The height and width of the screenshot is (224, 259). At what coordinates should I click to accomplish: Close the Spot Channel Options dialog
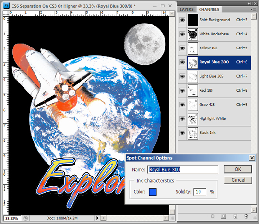252,158
